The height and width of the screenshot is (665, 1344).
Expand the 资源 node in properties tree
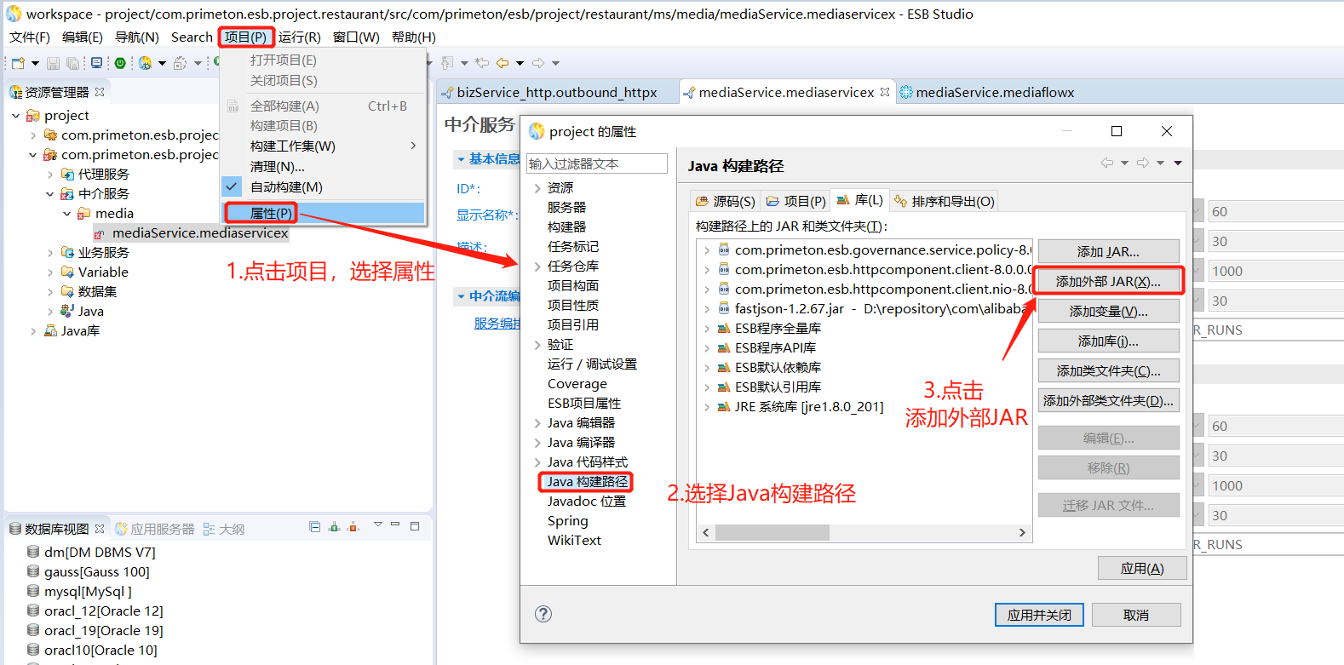pos(537,188)
